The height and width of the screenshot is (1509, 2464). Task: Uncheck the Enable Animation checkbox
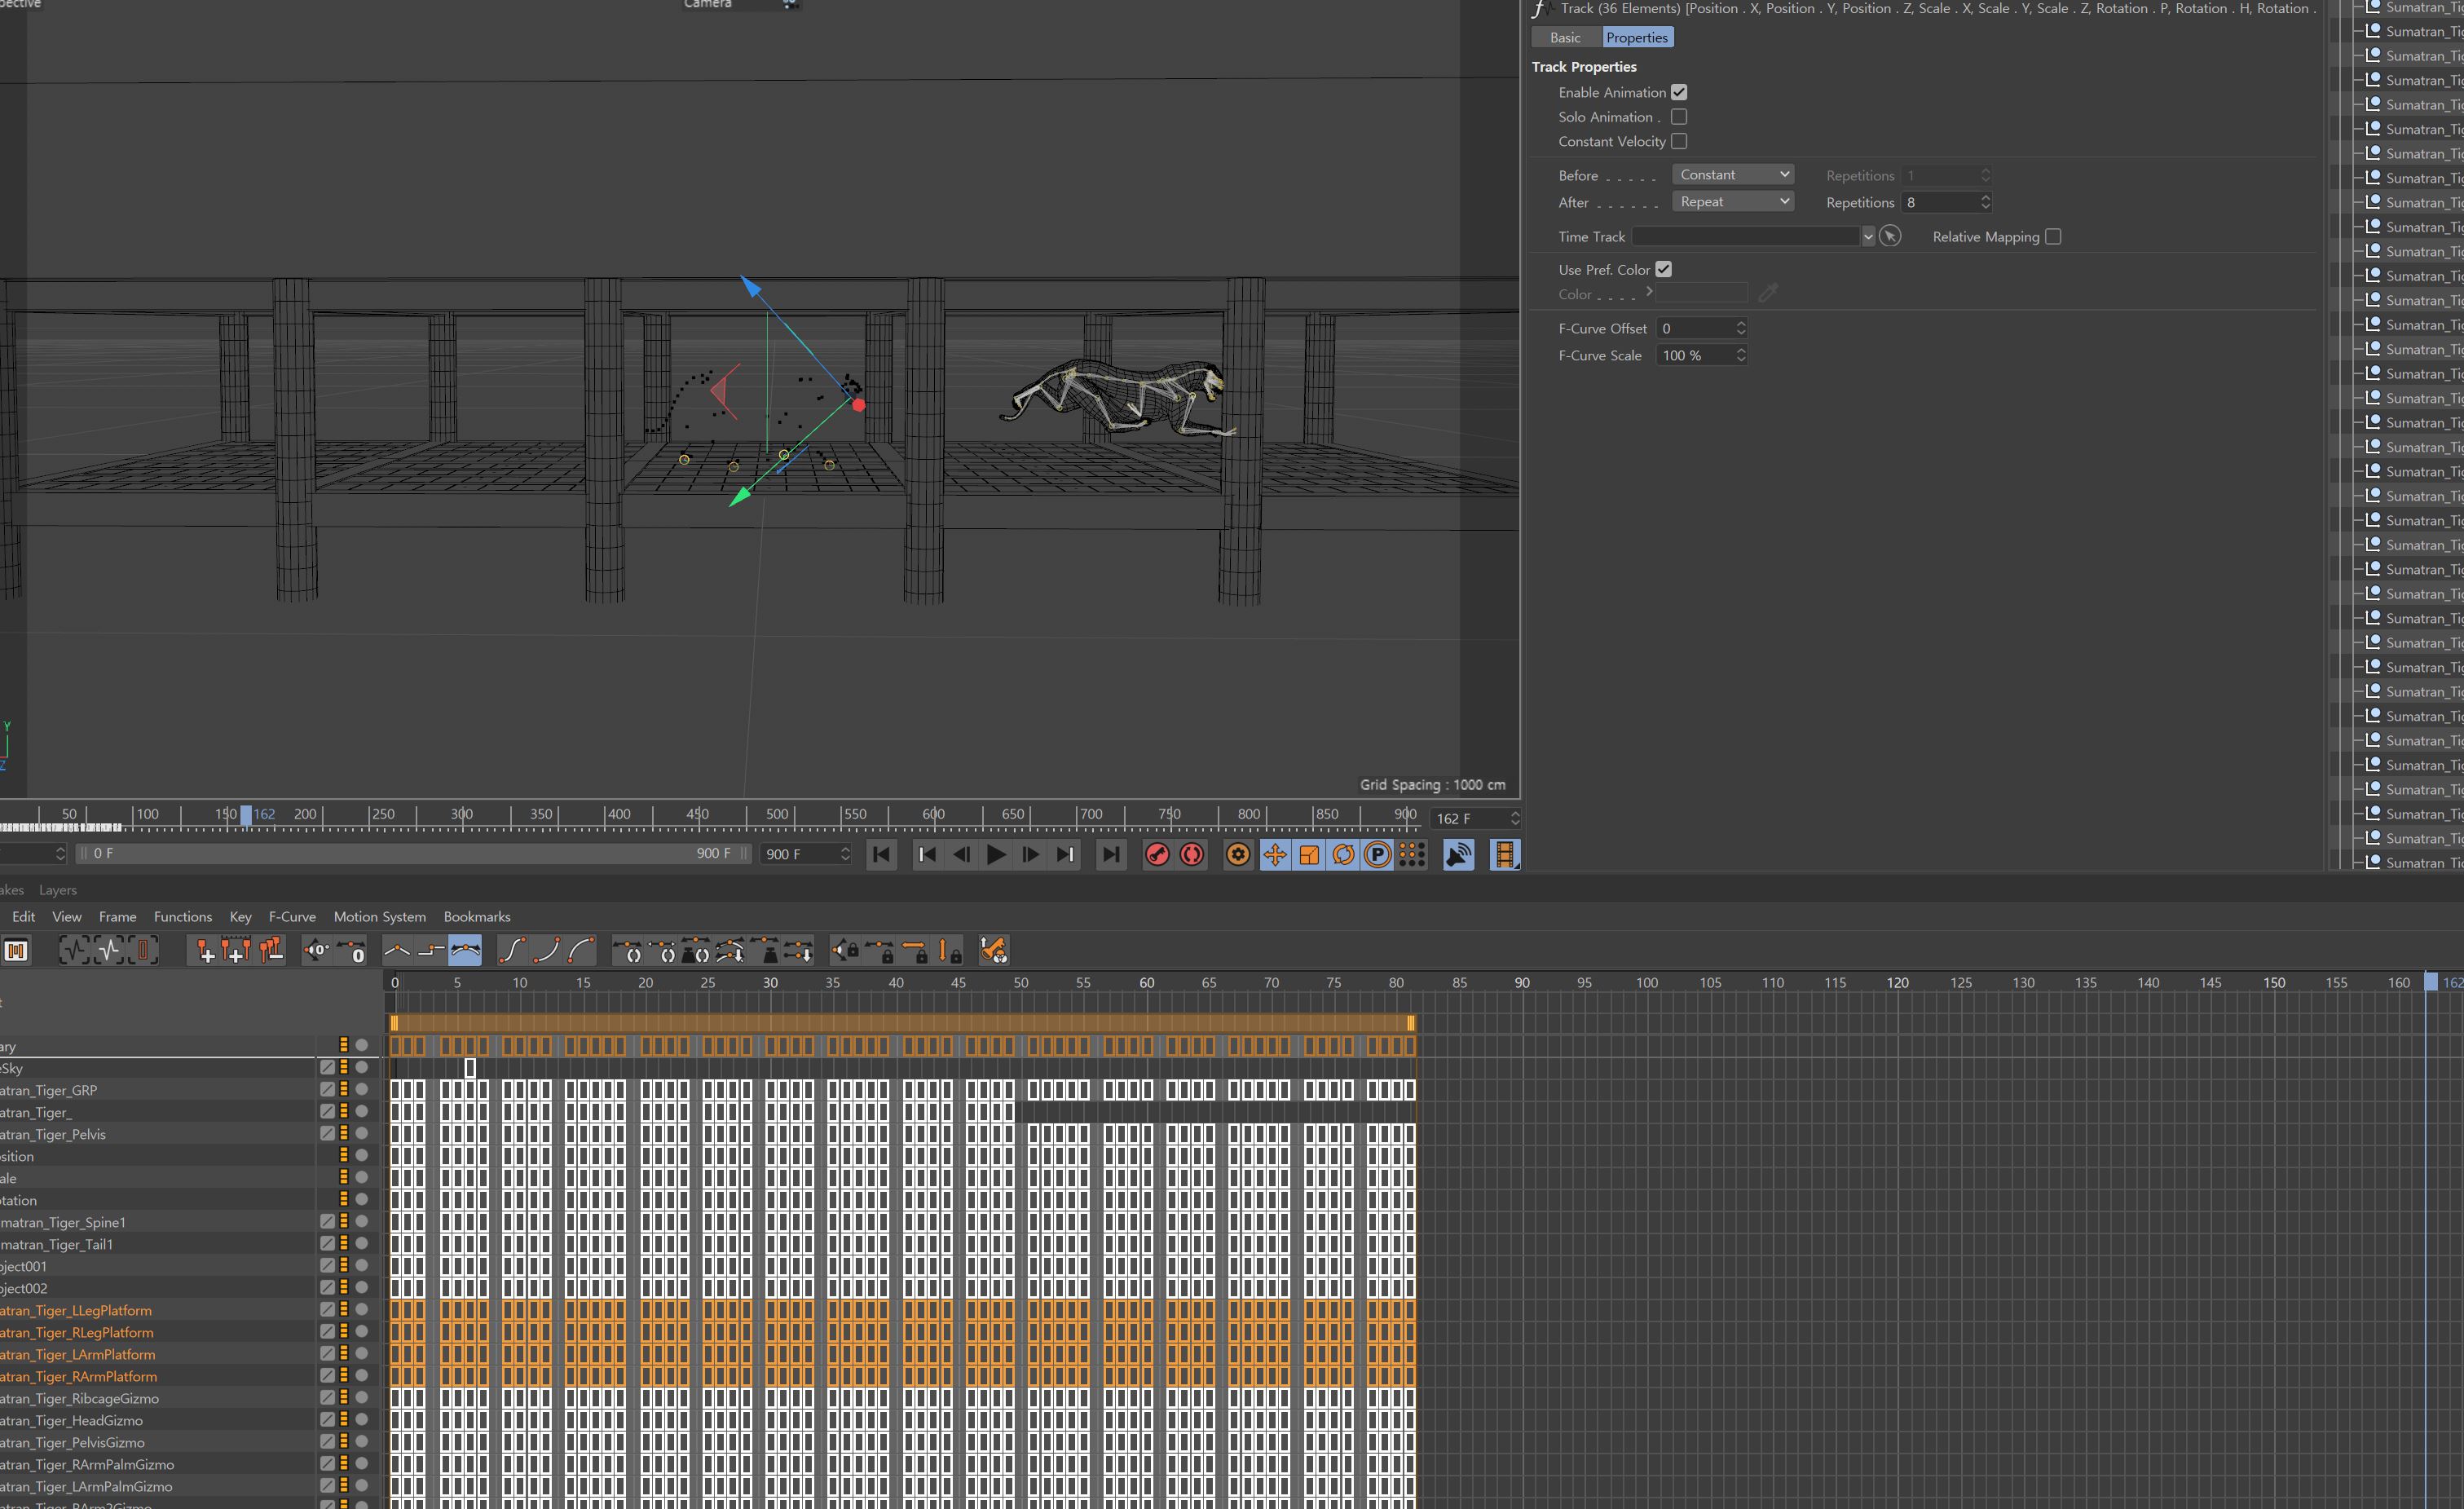tap(1679, 92)
